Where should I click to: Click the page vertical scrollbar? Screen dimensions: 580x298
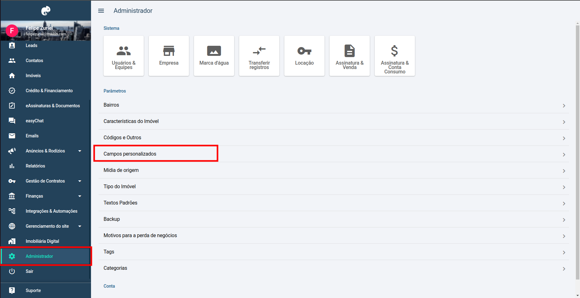[x=577, y=152]
